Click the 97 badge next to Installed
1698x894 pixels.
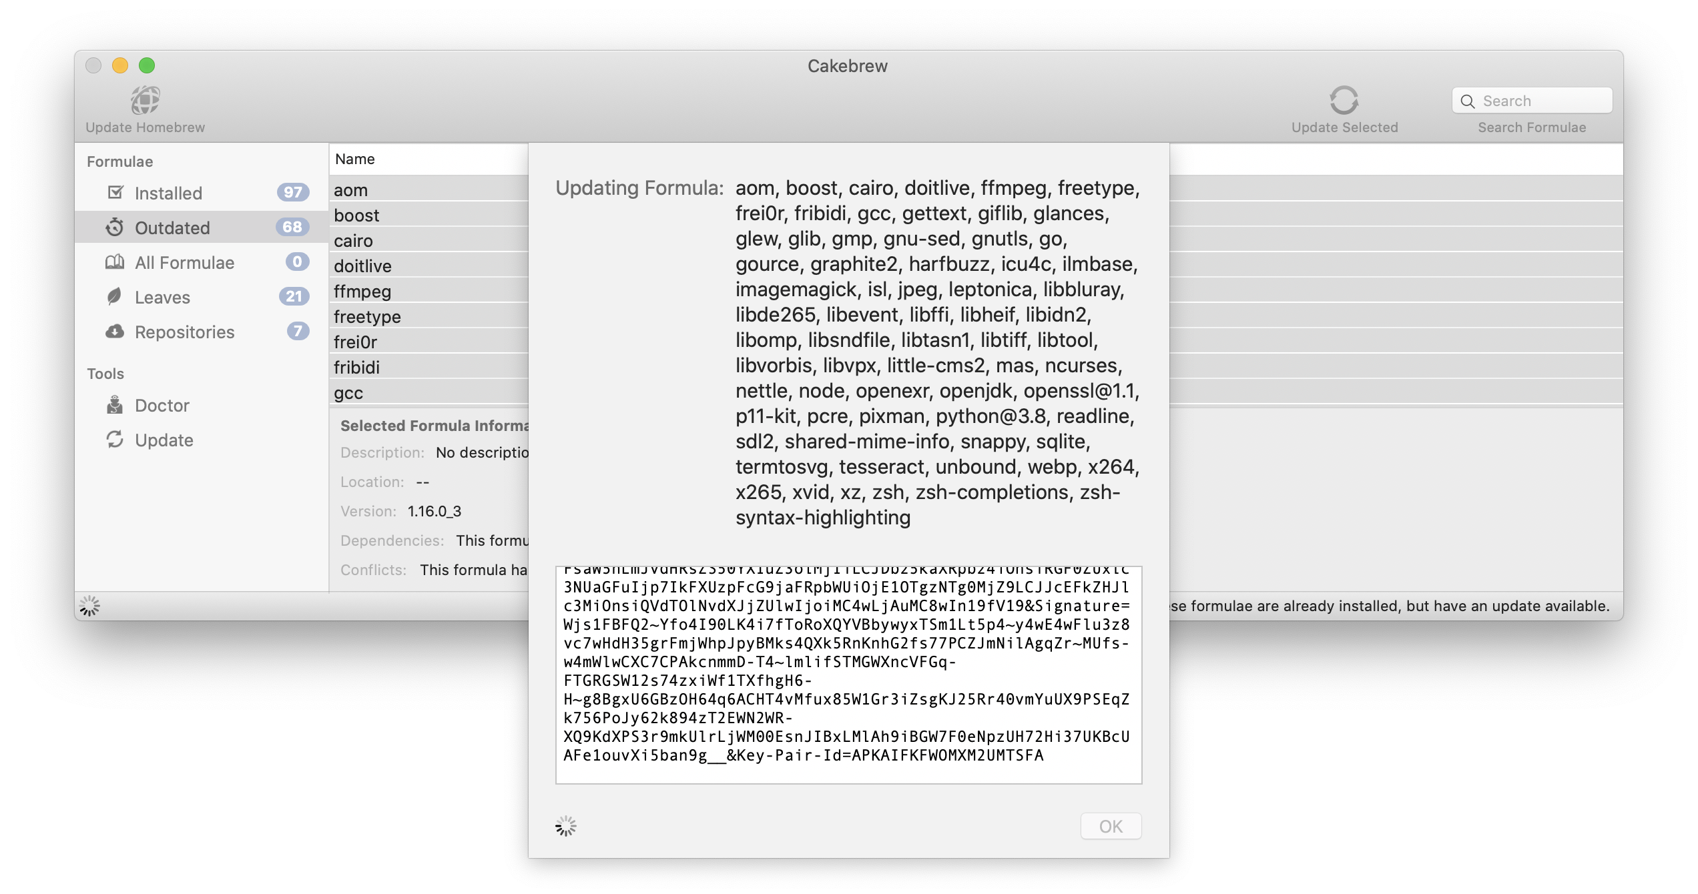point(293,192)
